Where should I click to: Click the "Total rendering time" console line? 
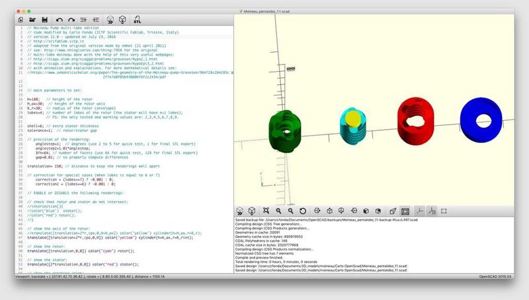click(276, 262)
